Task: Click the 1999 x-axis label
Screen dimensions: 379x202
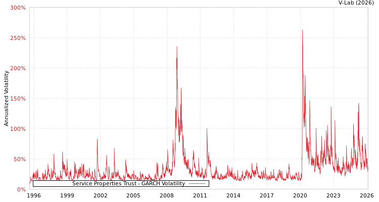Action: [67, 195]
